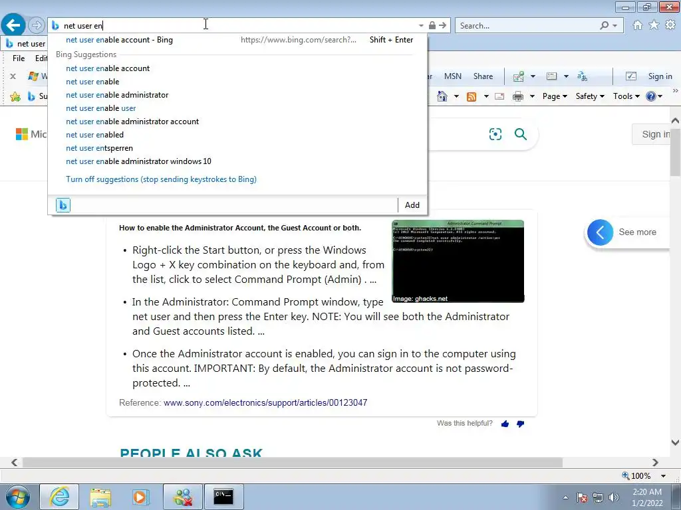Expand the Print dropdown arrow
This screenshot has width=681, height=510.
click(532, 96)
